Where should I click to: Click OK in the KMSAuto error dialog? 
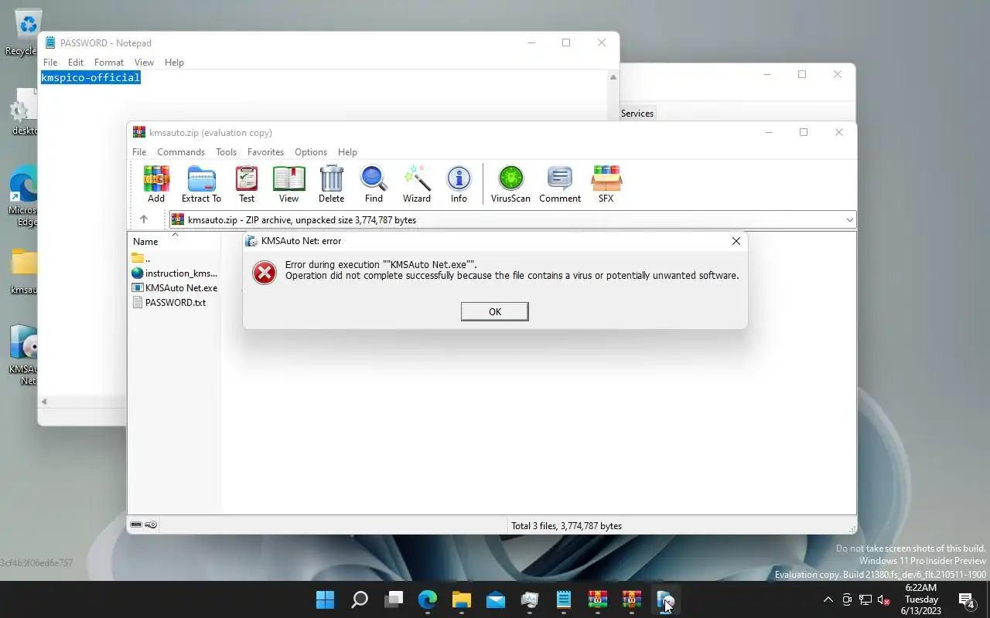click(x=494, y=311)
